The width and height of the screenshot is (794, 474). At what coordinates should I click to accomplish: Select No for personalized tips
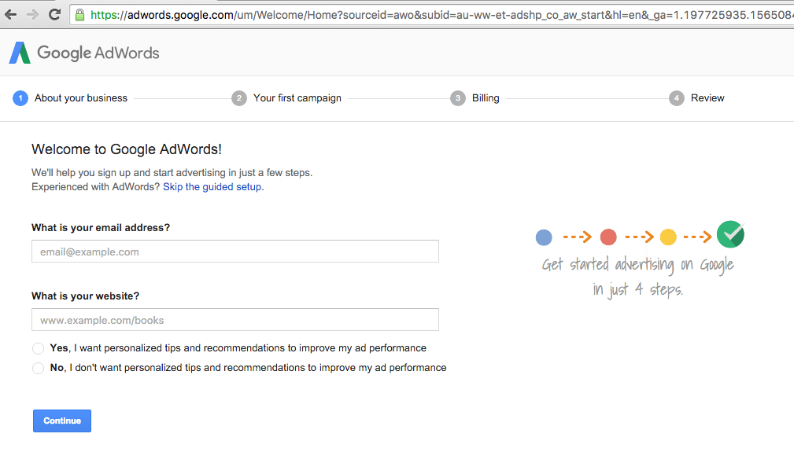39,368
